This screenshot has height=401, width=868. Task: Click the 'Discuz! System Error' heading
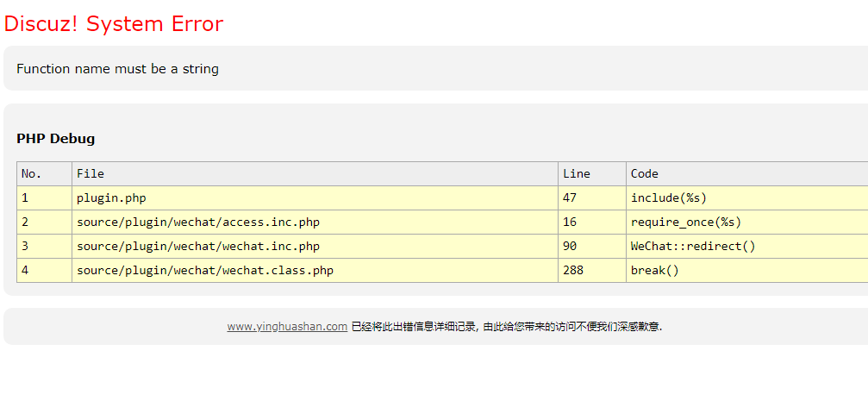[114, 24]
